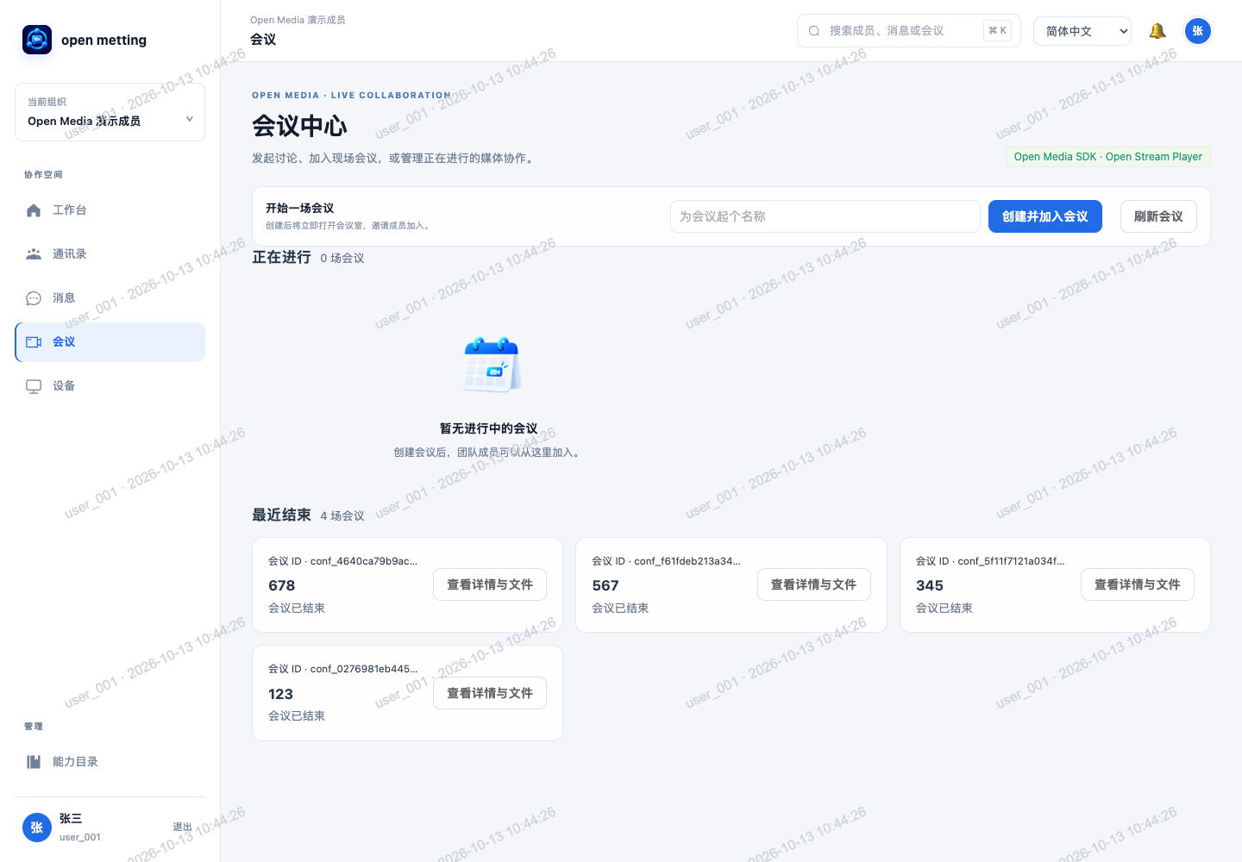Viewport: 1242px width, 862px height.
Task: Click the 张三 avatar at sidebar bottom
Action: coord(37,828)
